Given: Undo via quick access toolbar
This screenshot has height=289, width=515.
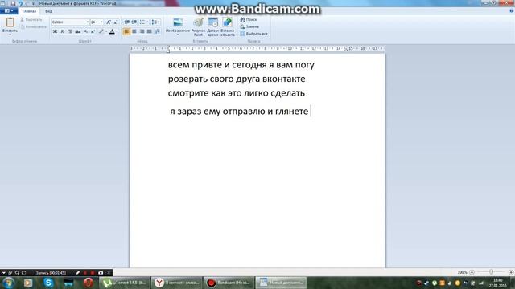Looking at the screenshot, I should click(x=21, y=3).
